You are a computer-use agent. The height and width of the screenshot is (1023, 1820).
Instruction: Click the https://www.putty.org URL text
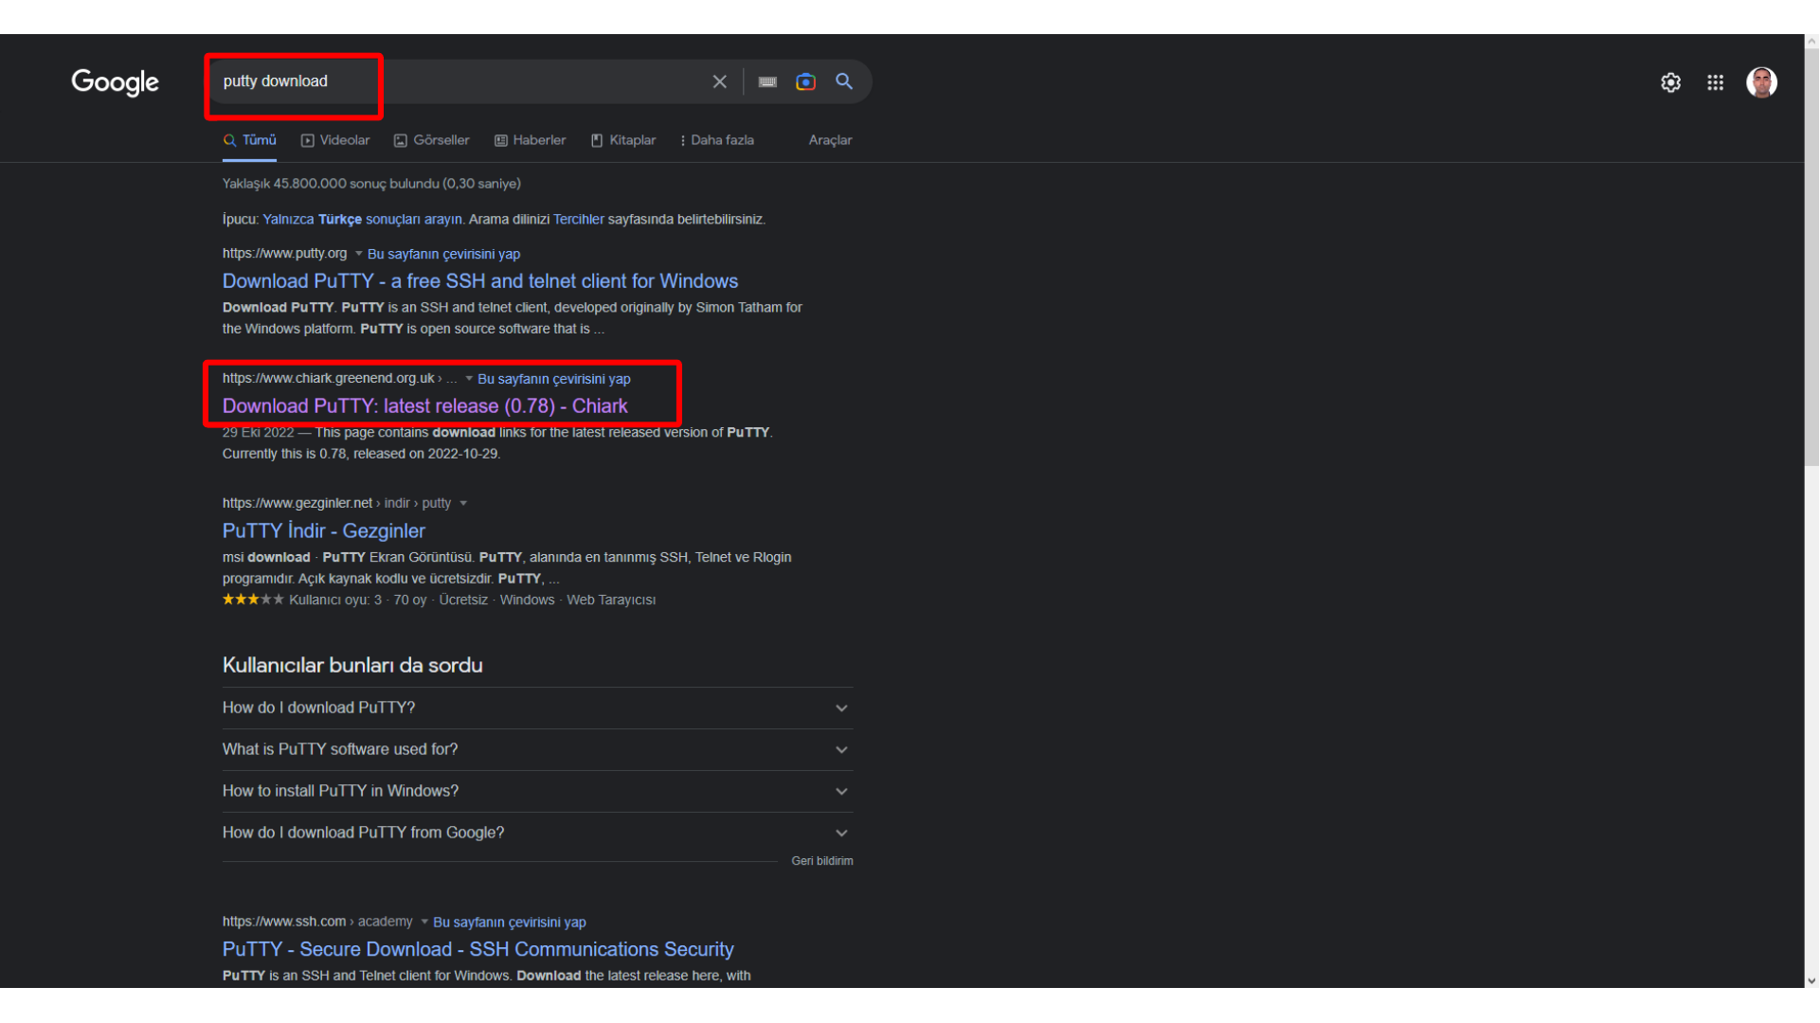[284, 254]
